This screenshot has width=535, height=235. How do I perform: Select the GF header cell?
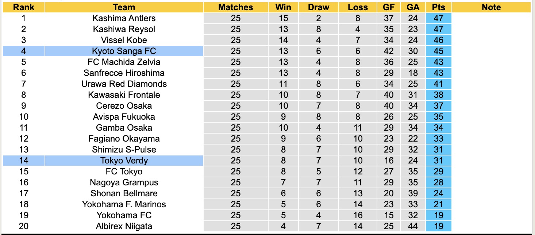coord(389,7)
